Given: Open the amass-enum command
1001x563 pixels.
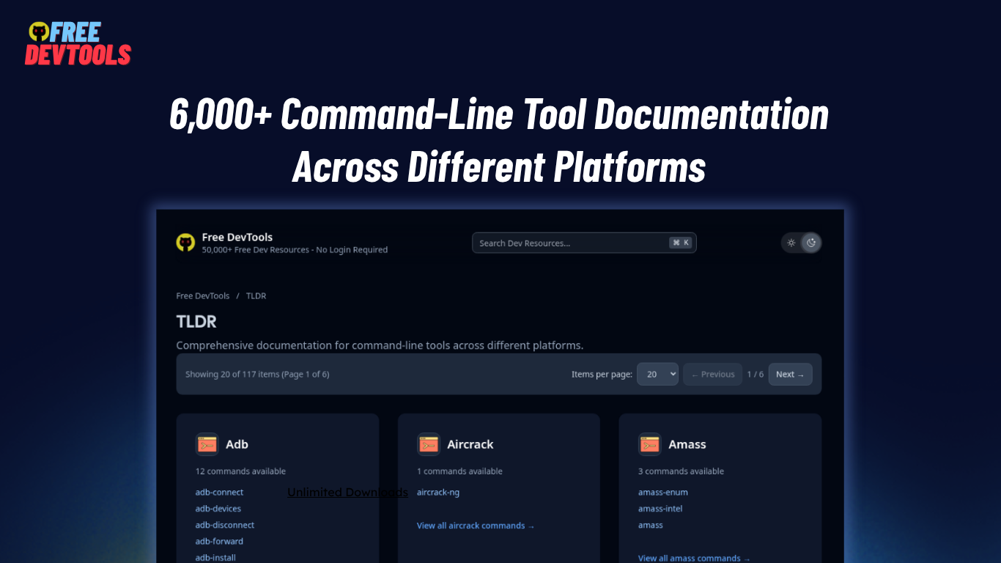Looking at the screenshot, I should pyautogui.click(x=663, y=493).
